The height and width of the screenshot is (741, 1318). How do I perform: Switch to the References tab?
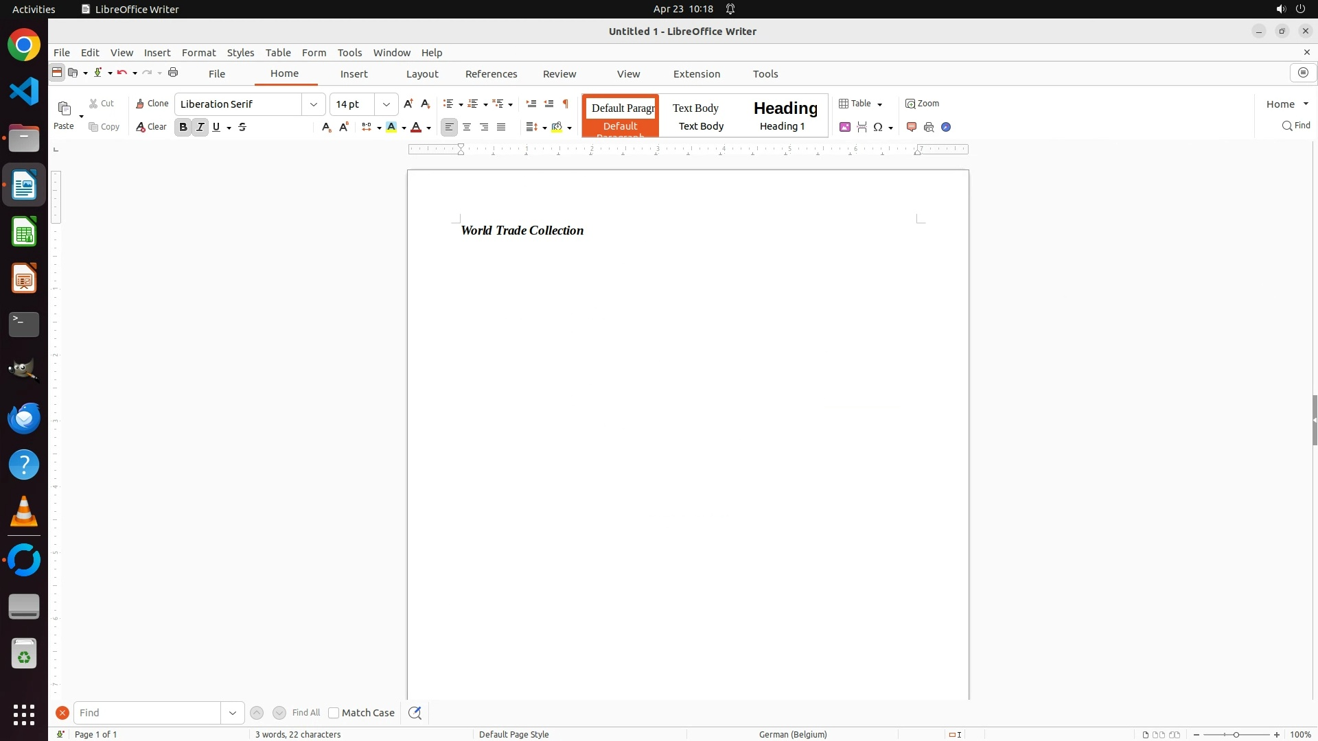[x=491, y=74]
